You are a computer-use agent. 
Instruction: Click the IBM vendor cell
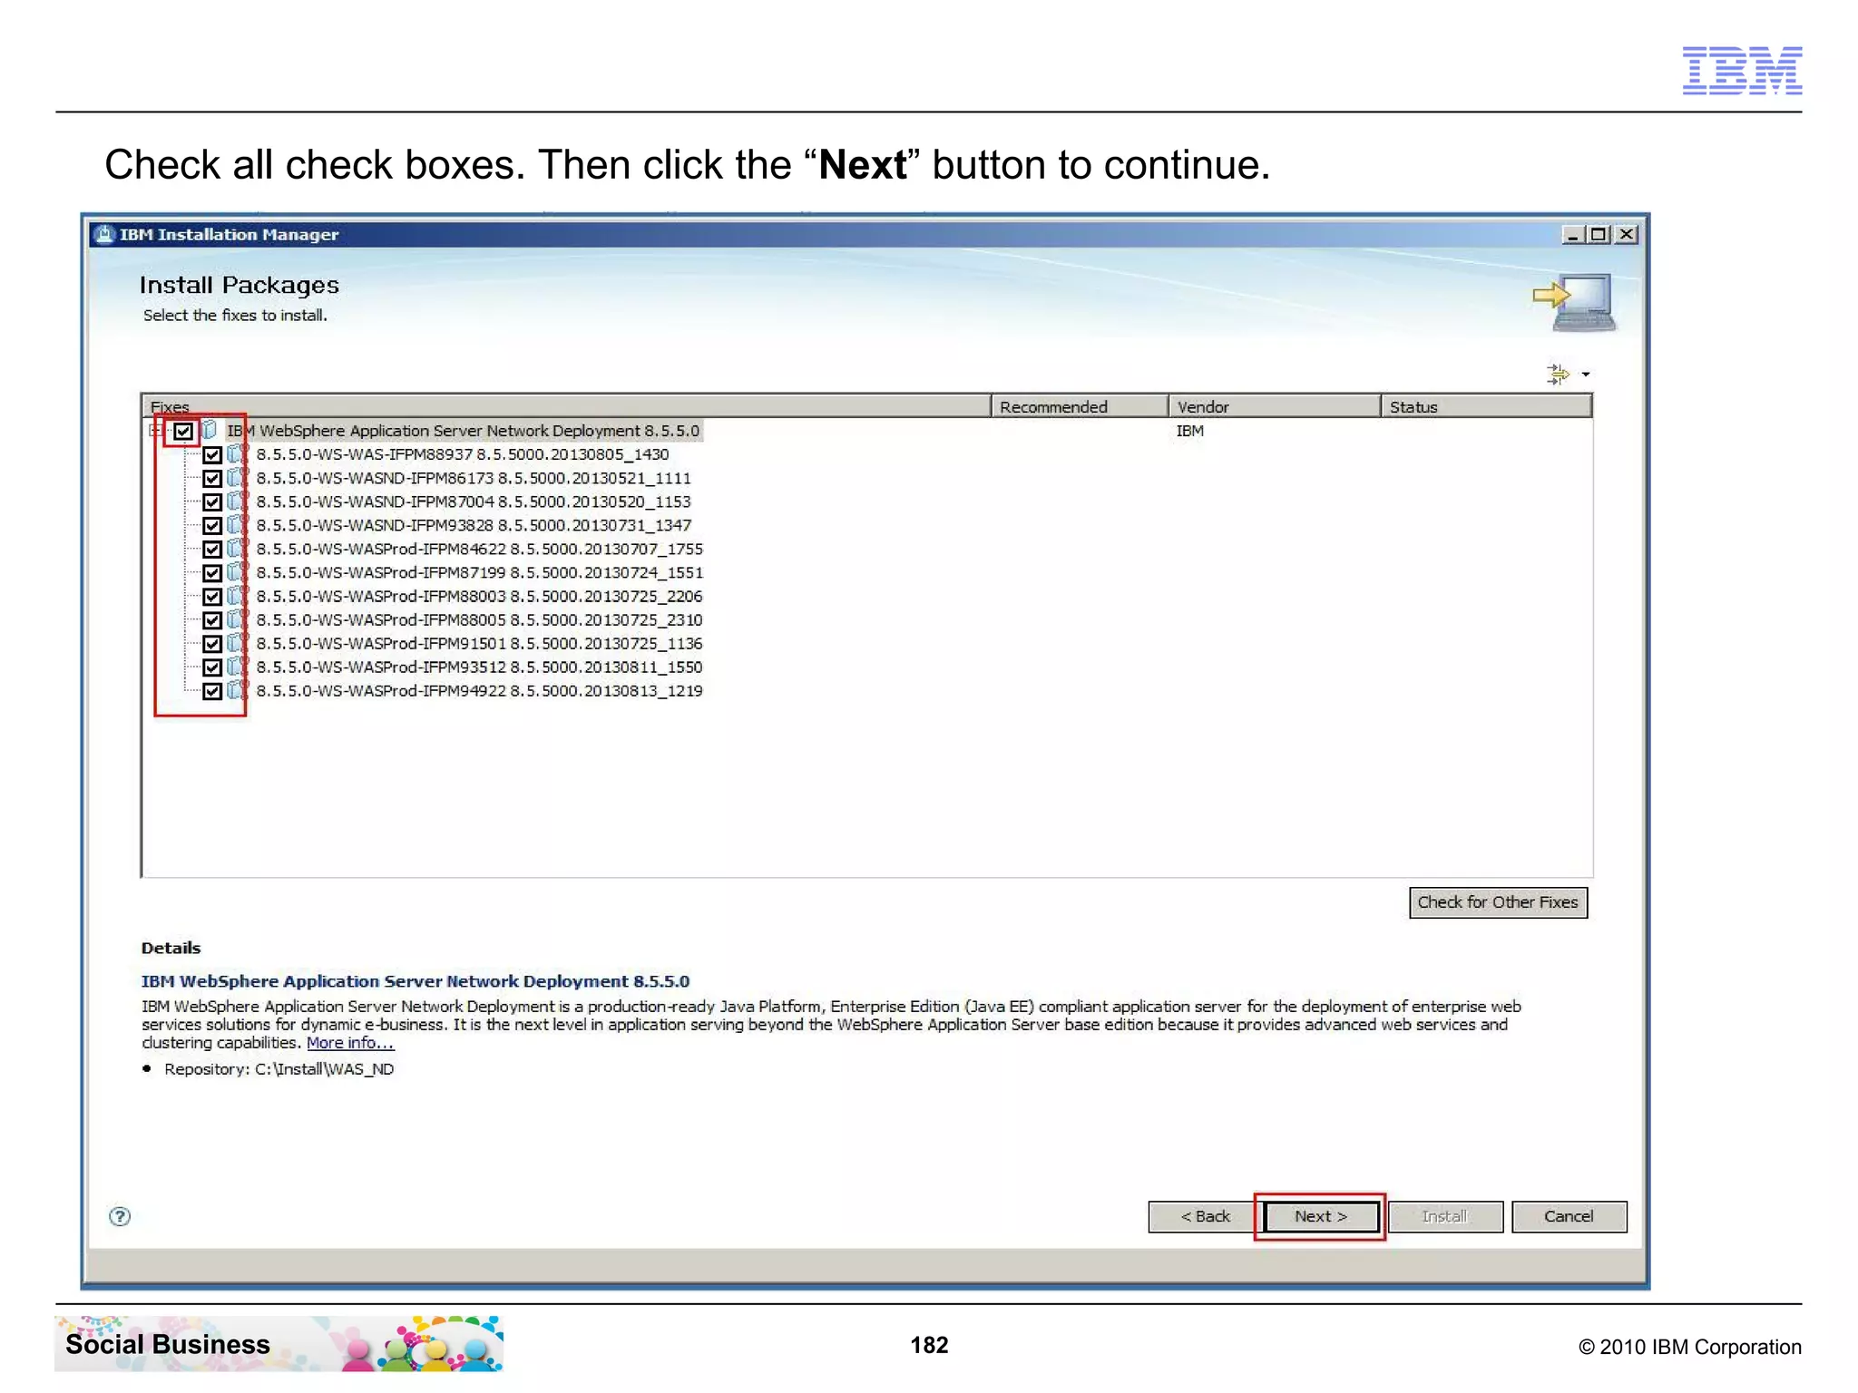1190,431
